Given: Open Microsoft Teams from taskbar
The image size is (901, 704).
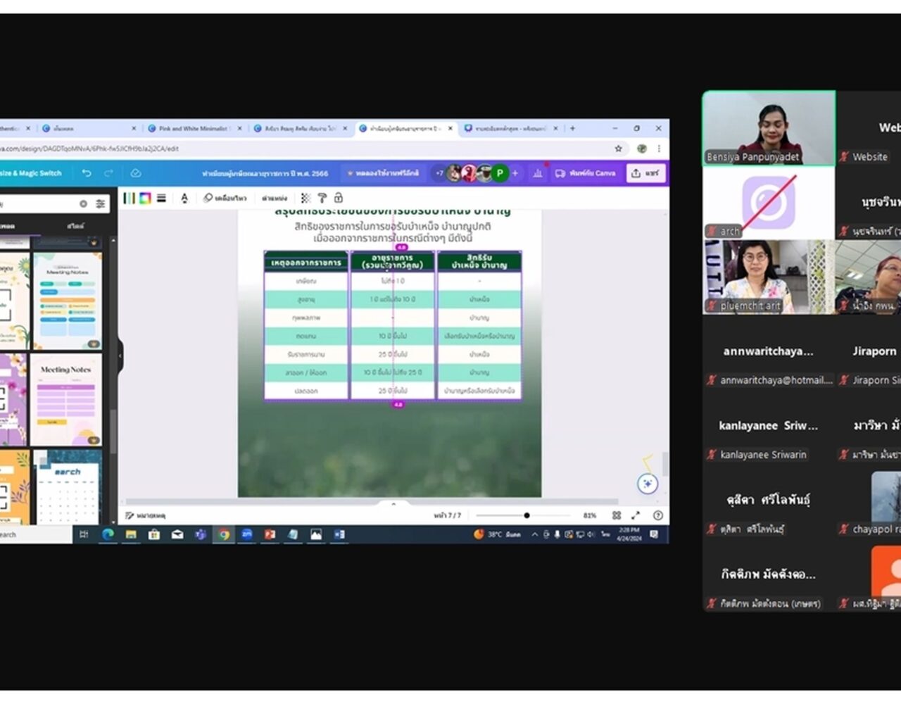Looking at the screenshot, I should [200, 534].
